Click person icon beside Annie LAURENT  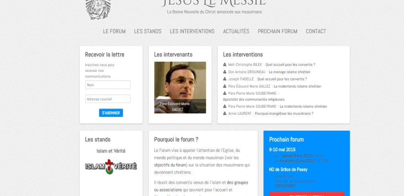point(225,114)
